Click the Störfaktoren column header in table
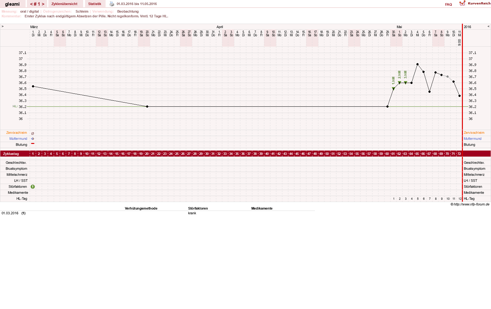 click(x=198, y=208)
